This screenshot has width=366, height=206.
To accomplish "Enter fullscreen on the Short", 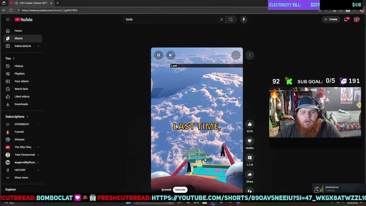I will pyautogui.click(x=236, y=55).
